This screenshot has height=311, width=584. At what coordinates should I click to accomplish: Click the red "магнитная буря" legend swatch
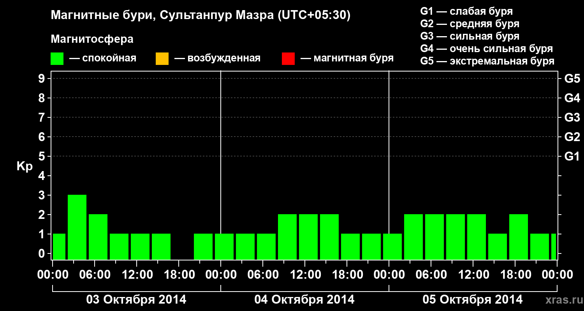[288, 59]
